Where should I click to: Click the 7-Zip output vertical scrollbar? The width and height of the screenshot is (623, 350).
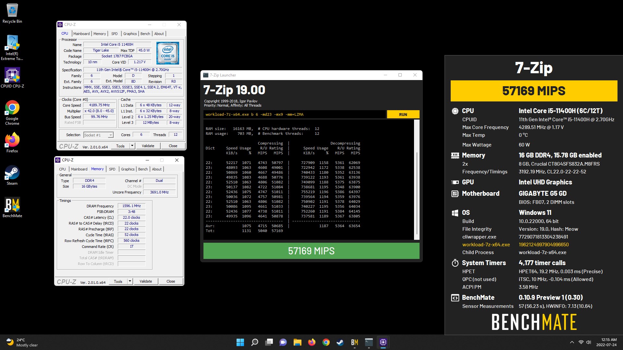pyautogui.click(x=417, y=180)
